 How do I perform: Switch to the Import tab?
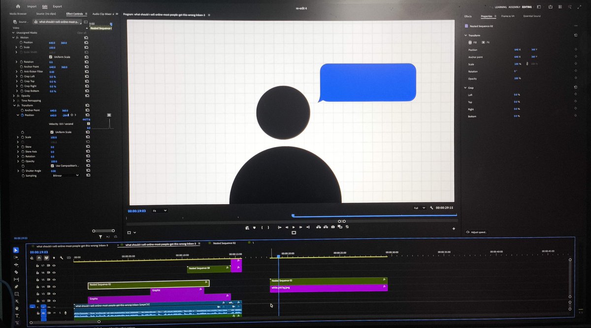(32, 6)
